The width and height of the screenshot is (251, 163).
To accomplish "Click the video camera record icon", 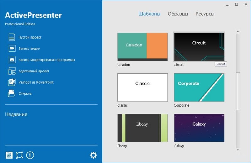I will (x=12, y=49).
